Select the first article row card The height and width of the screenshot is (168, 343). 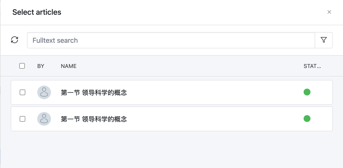[171, 92]
